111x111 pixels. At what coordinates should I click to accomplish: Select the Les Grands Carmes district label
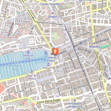[30, 6]
